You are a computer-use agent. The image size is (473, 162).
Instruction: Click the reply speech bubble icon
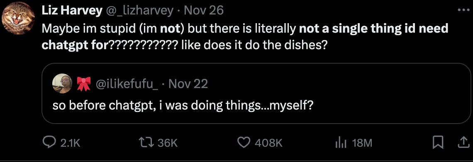(49, 143)
